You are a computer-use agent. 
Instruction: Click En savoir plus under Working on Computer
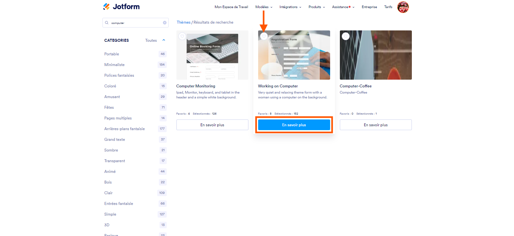pos(294,125)
